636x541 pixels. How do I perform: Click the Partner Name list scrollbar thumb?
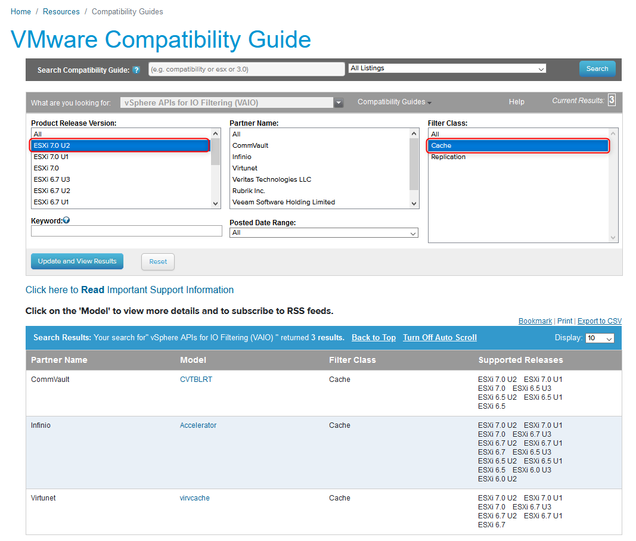point(414,164)
